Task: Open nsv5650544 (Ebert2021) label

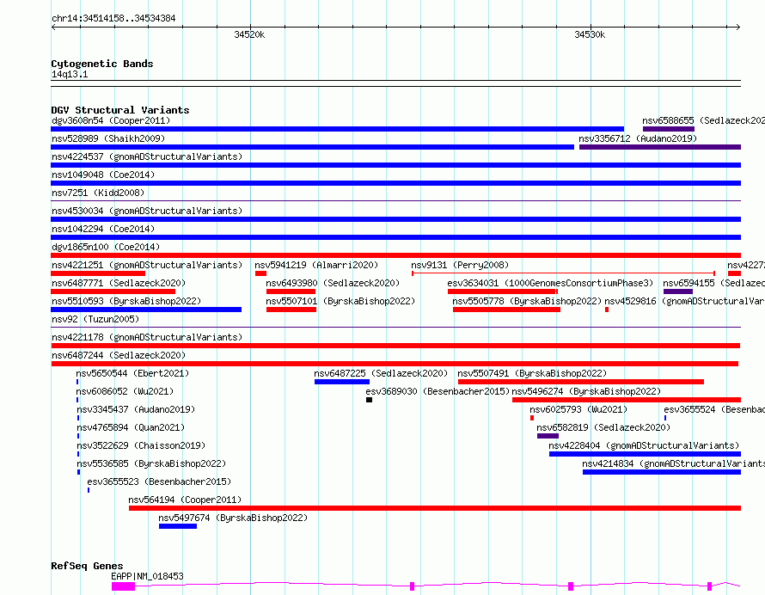Action: 132,373
